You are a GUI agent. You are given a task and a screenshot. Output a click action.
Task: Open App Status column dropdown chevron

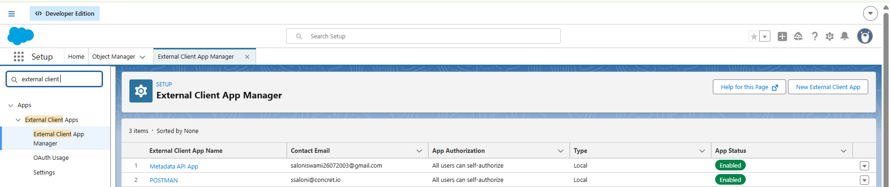(x=844, y=151)
